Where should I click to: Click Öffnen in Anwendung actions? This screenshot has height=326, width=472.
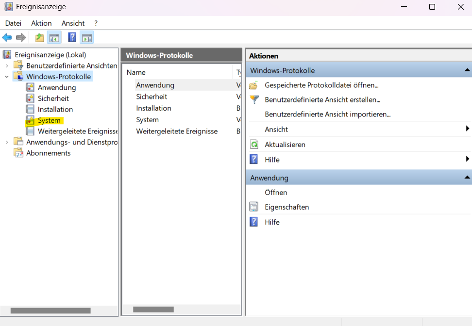click(276, 193)
